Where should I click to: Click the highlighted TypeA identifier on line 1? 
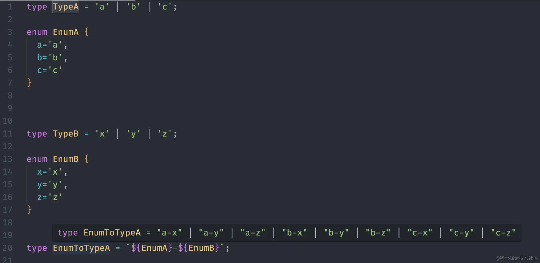pos(65,7)
